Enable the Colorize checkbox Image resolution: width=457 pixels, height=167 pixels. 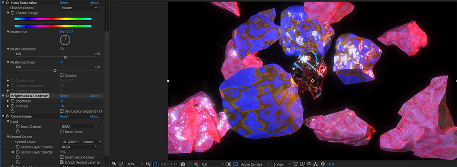click(x=61, y=75)
